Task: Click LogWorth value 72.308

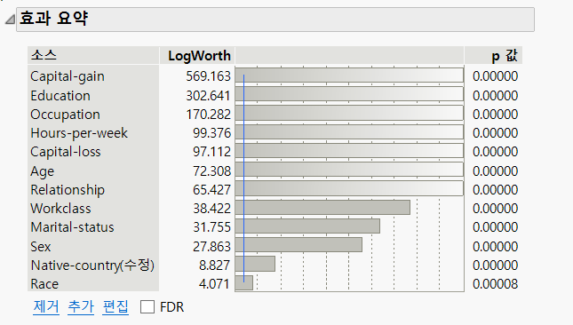Action: (212, 170)
